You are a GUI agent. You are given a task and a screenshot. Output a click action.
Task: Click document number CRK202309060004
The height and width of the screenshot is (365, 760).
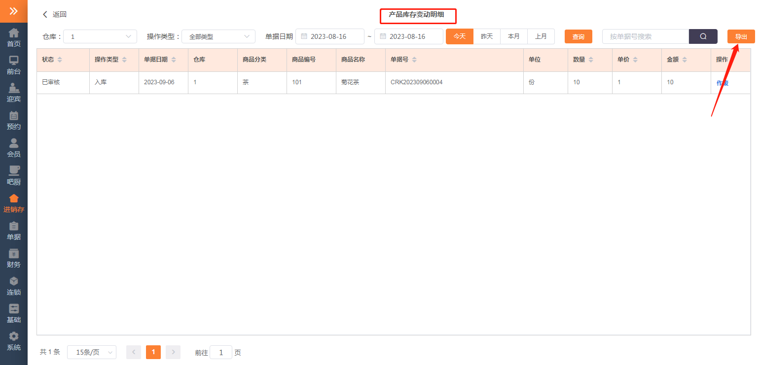416,82
